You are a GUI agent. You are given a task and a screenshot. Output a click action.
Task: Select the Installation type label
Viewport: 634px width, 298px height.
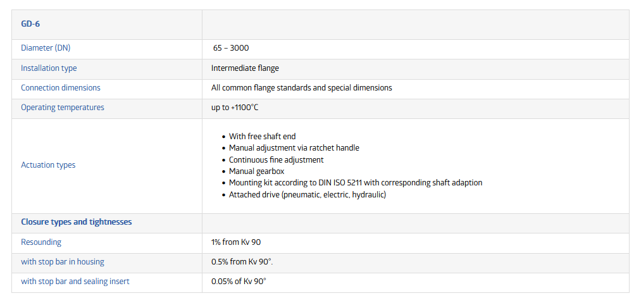49,68
